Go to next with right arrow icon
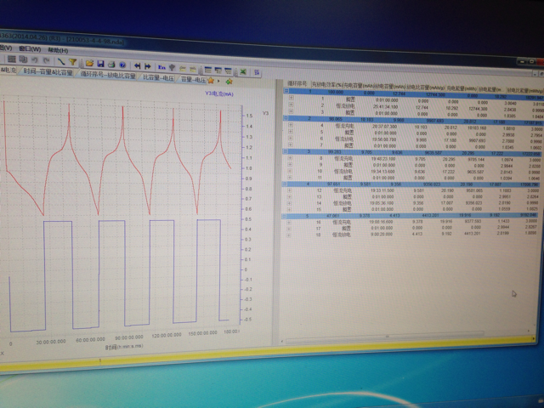544x408 pixels. (x=148, y=66)
